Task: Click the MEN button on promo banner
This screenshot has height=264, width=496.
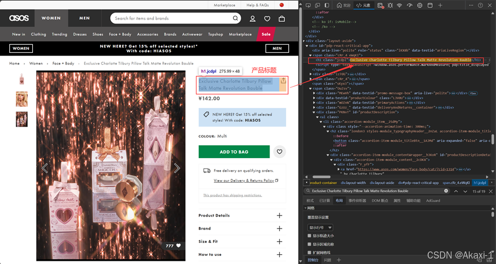Action: point(277,49)
